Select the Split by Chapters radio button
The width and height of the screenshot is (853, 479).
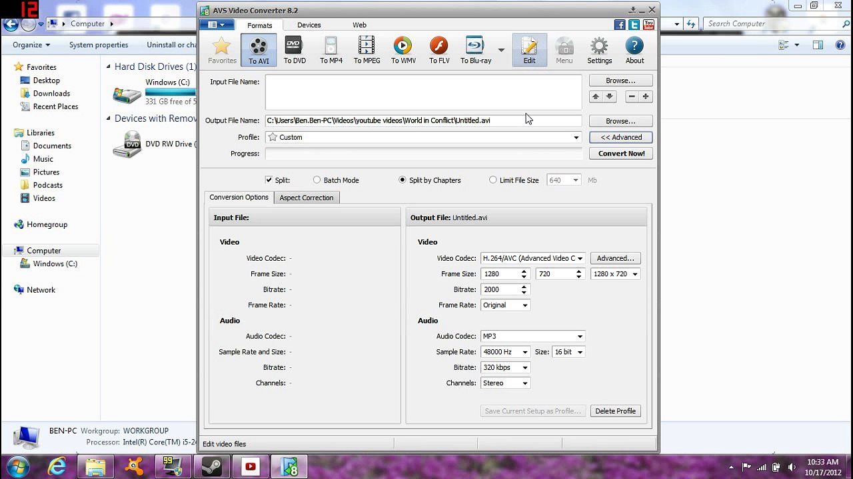[x=402, y=180]
